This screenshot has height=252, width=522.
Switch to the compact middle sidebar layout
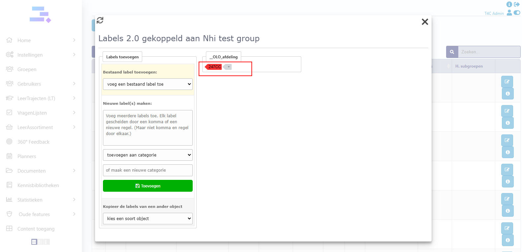[41, 242]
